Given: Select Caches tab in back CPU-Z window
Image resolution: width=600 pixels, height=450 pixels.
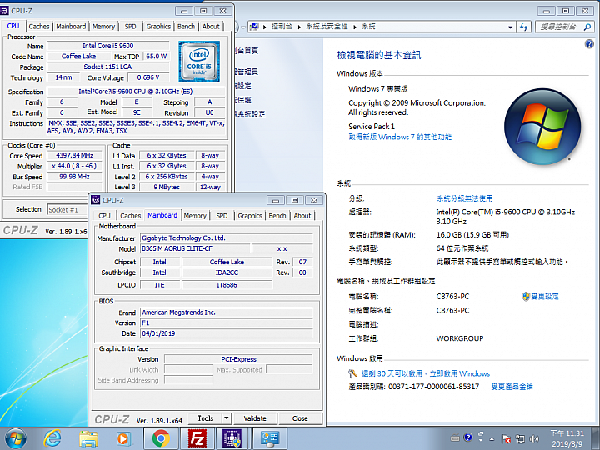Looking at the screenshot, I should click(x=39, y=27).
